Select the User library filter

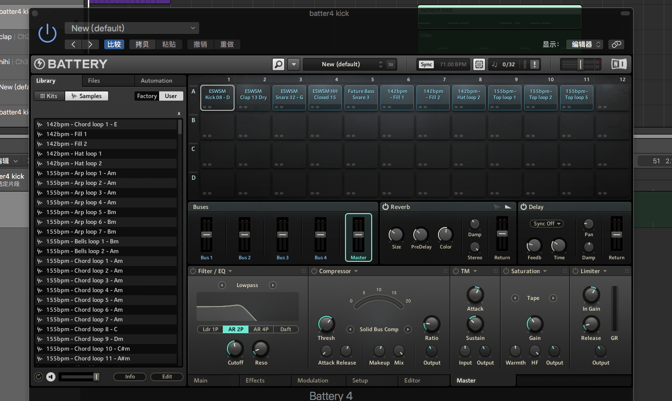point(171,96)
